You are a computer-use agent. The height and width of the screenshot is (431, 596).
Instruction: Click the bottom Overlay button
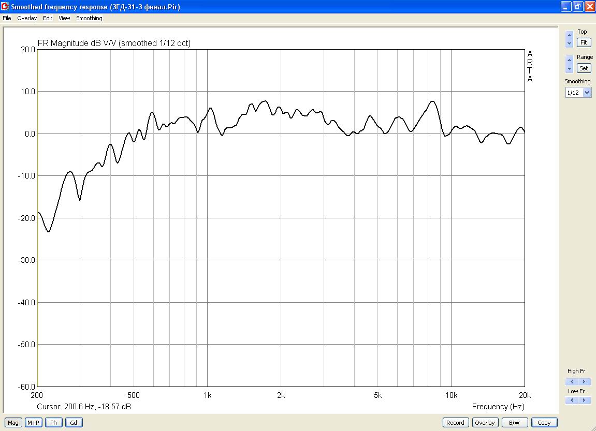click(485, 423)
